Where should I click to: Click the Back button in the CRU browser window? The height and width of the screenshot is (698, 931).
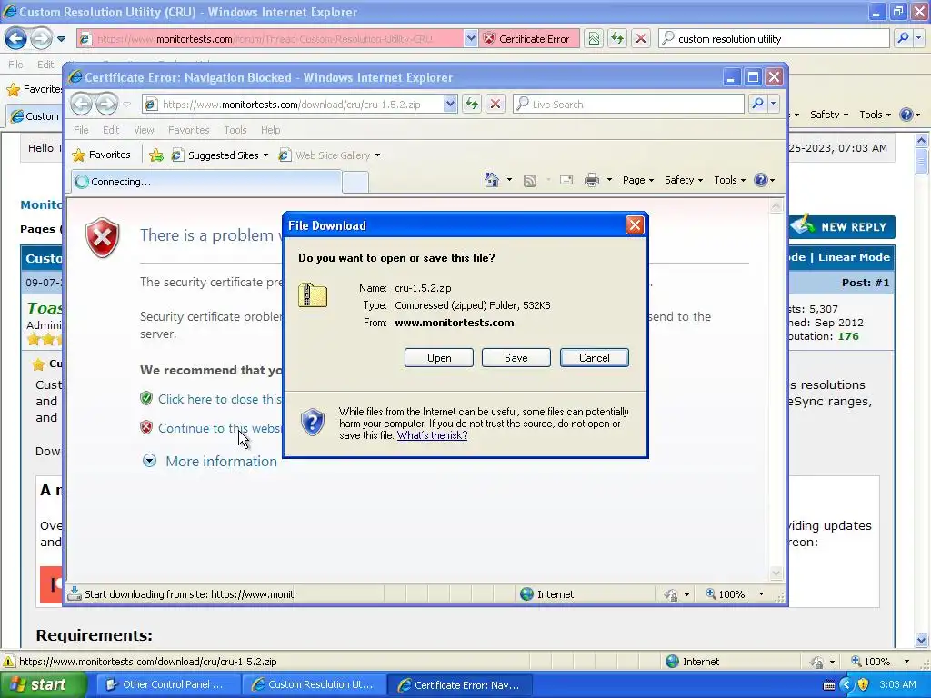click(x=16, y=38)
